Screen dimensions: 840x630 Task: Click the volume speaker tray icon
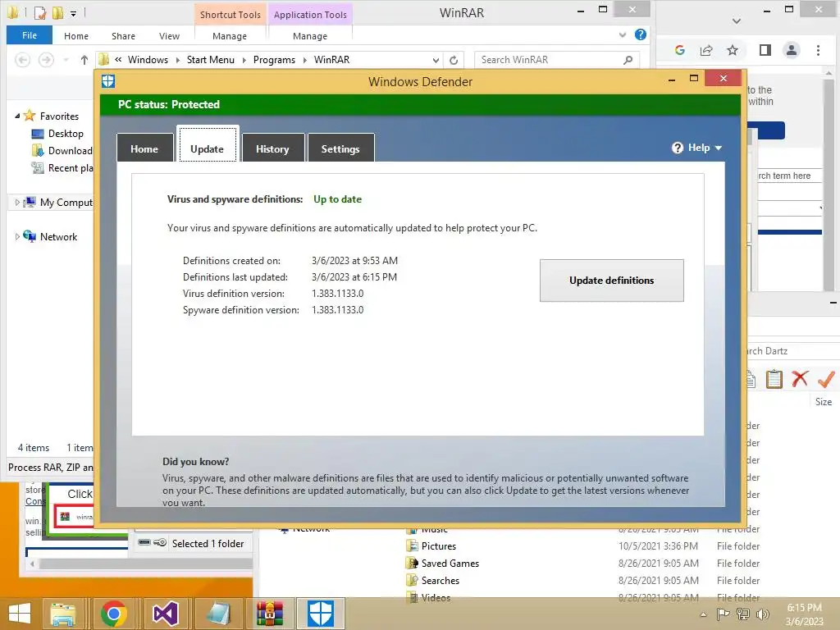762,614
